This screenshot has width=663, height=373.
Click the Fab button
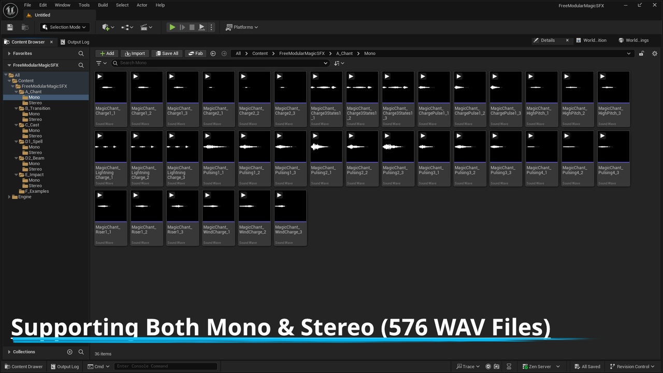click(x=196, y=53)
